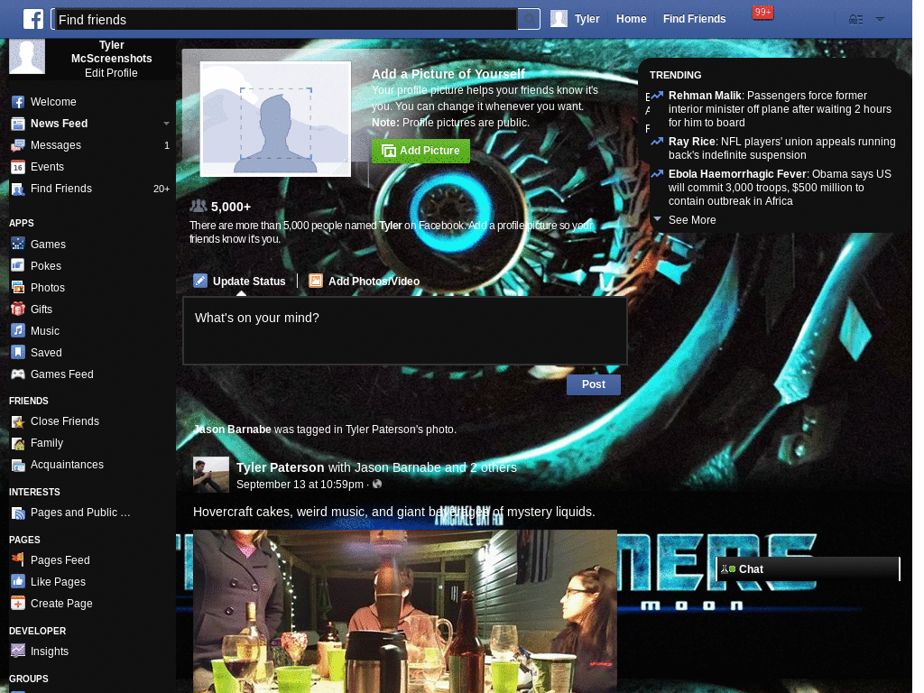Open the Tyler Paterson post avatar thumbnail
This screenshot has width=924, height=693.
pos(211,474)
